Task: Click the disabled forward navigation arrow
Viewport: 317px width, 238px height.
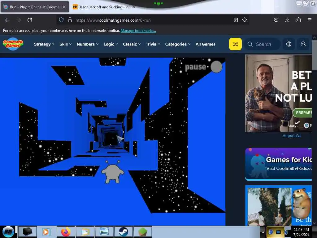Action: [19, 20]
